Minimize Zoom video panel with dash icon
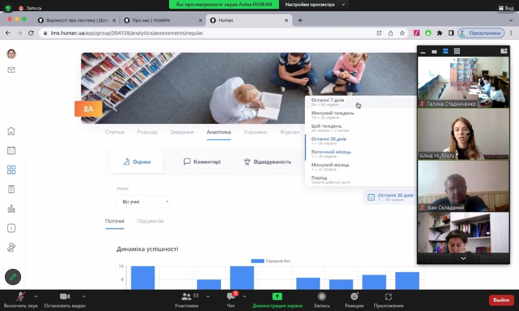 point(423,51)
